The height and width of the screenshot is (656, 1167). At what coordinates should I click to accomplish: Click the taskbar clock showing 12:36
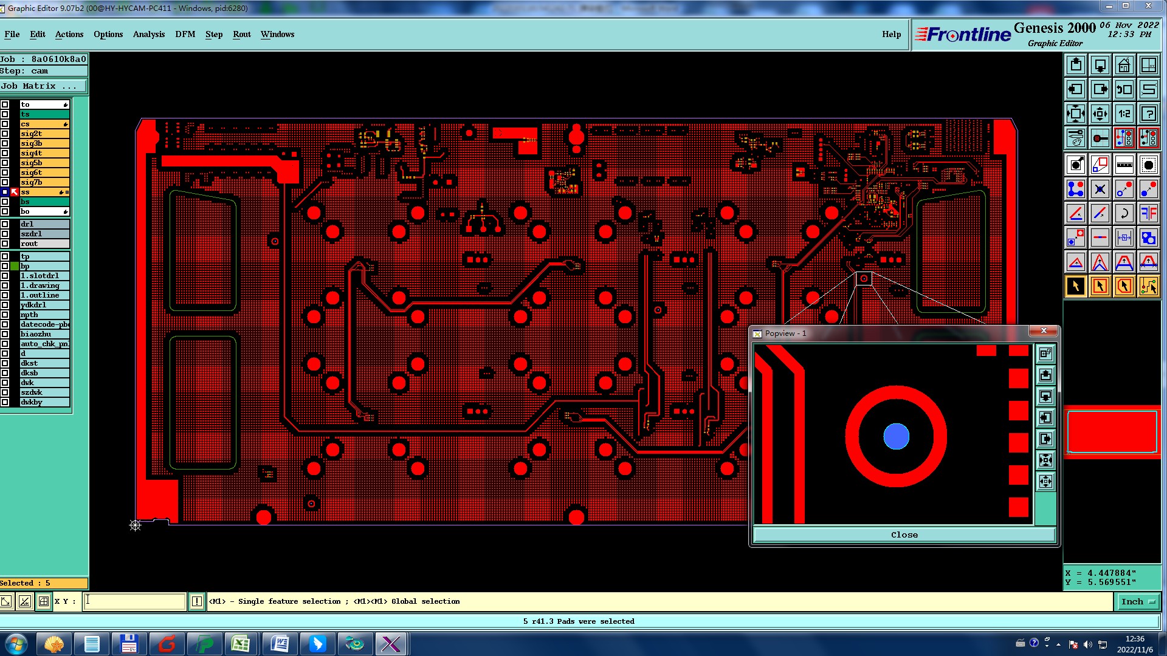coord(1135,644)
